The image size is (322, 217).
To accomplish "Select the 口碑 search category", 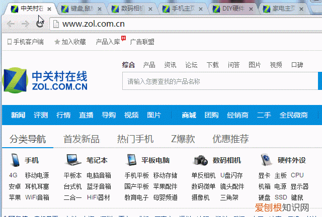I will click(x=297, y=65).
